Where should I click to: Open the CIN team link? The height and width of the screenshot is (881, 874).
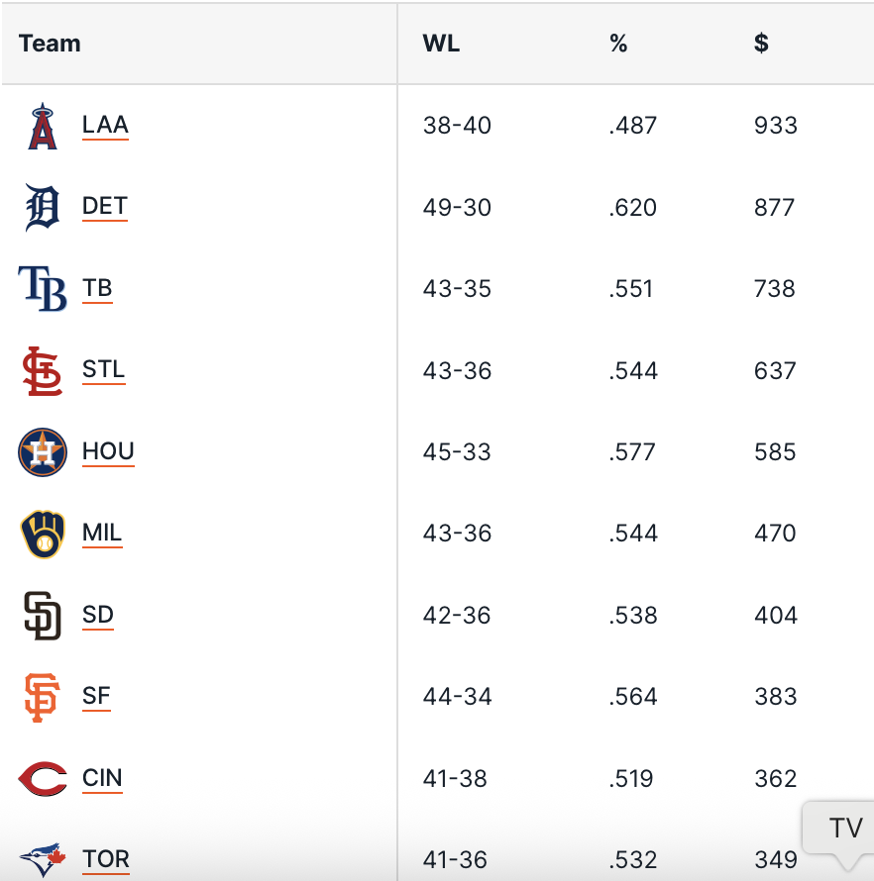102,778
